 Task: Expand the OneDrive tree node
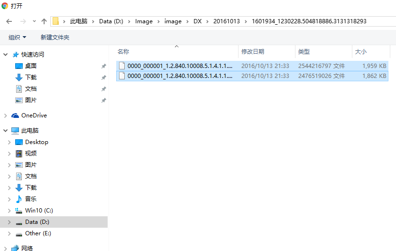tap(5, 116)
